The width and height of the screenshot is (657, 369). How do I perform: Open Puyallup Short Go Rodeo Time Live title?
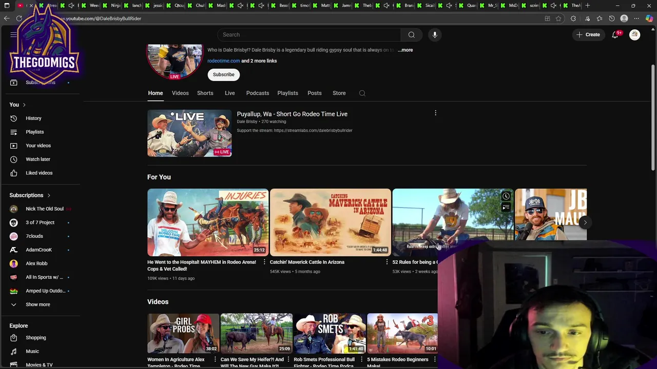point(292,114)
